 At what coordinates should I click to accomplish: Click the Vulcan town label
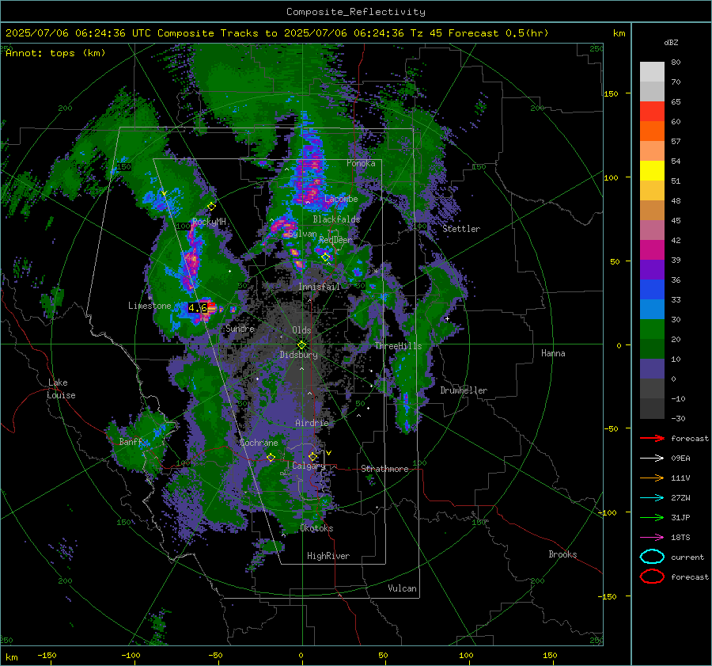coord(403,588)
